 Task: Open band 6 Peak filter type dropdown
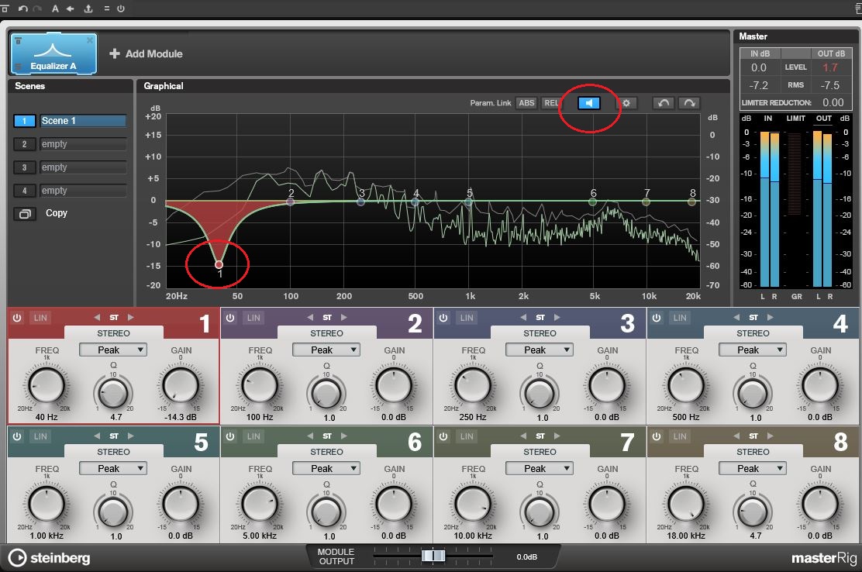coord(326,469)
